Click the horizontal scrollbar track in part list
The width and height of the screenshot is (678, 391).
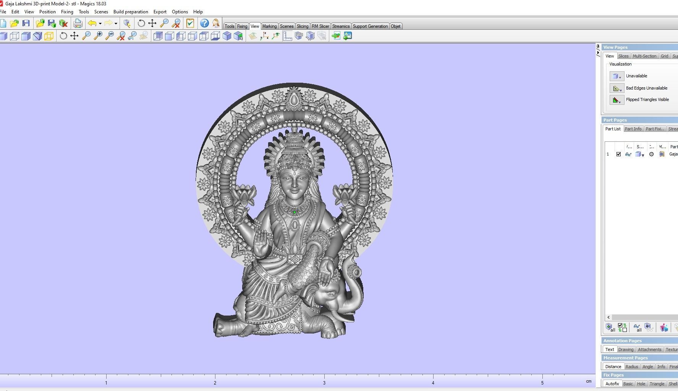[x=645, y=317]
